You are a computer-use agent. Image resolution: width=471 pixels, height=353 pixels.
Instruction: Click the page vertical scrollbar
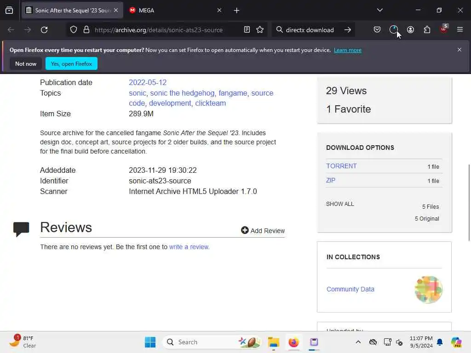[469, 203]
